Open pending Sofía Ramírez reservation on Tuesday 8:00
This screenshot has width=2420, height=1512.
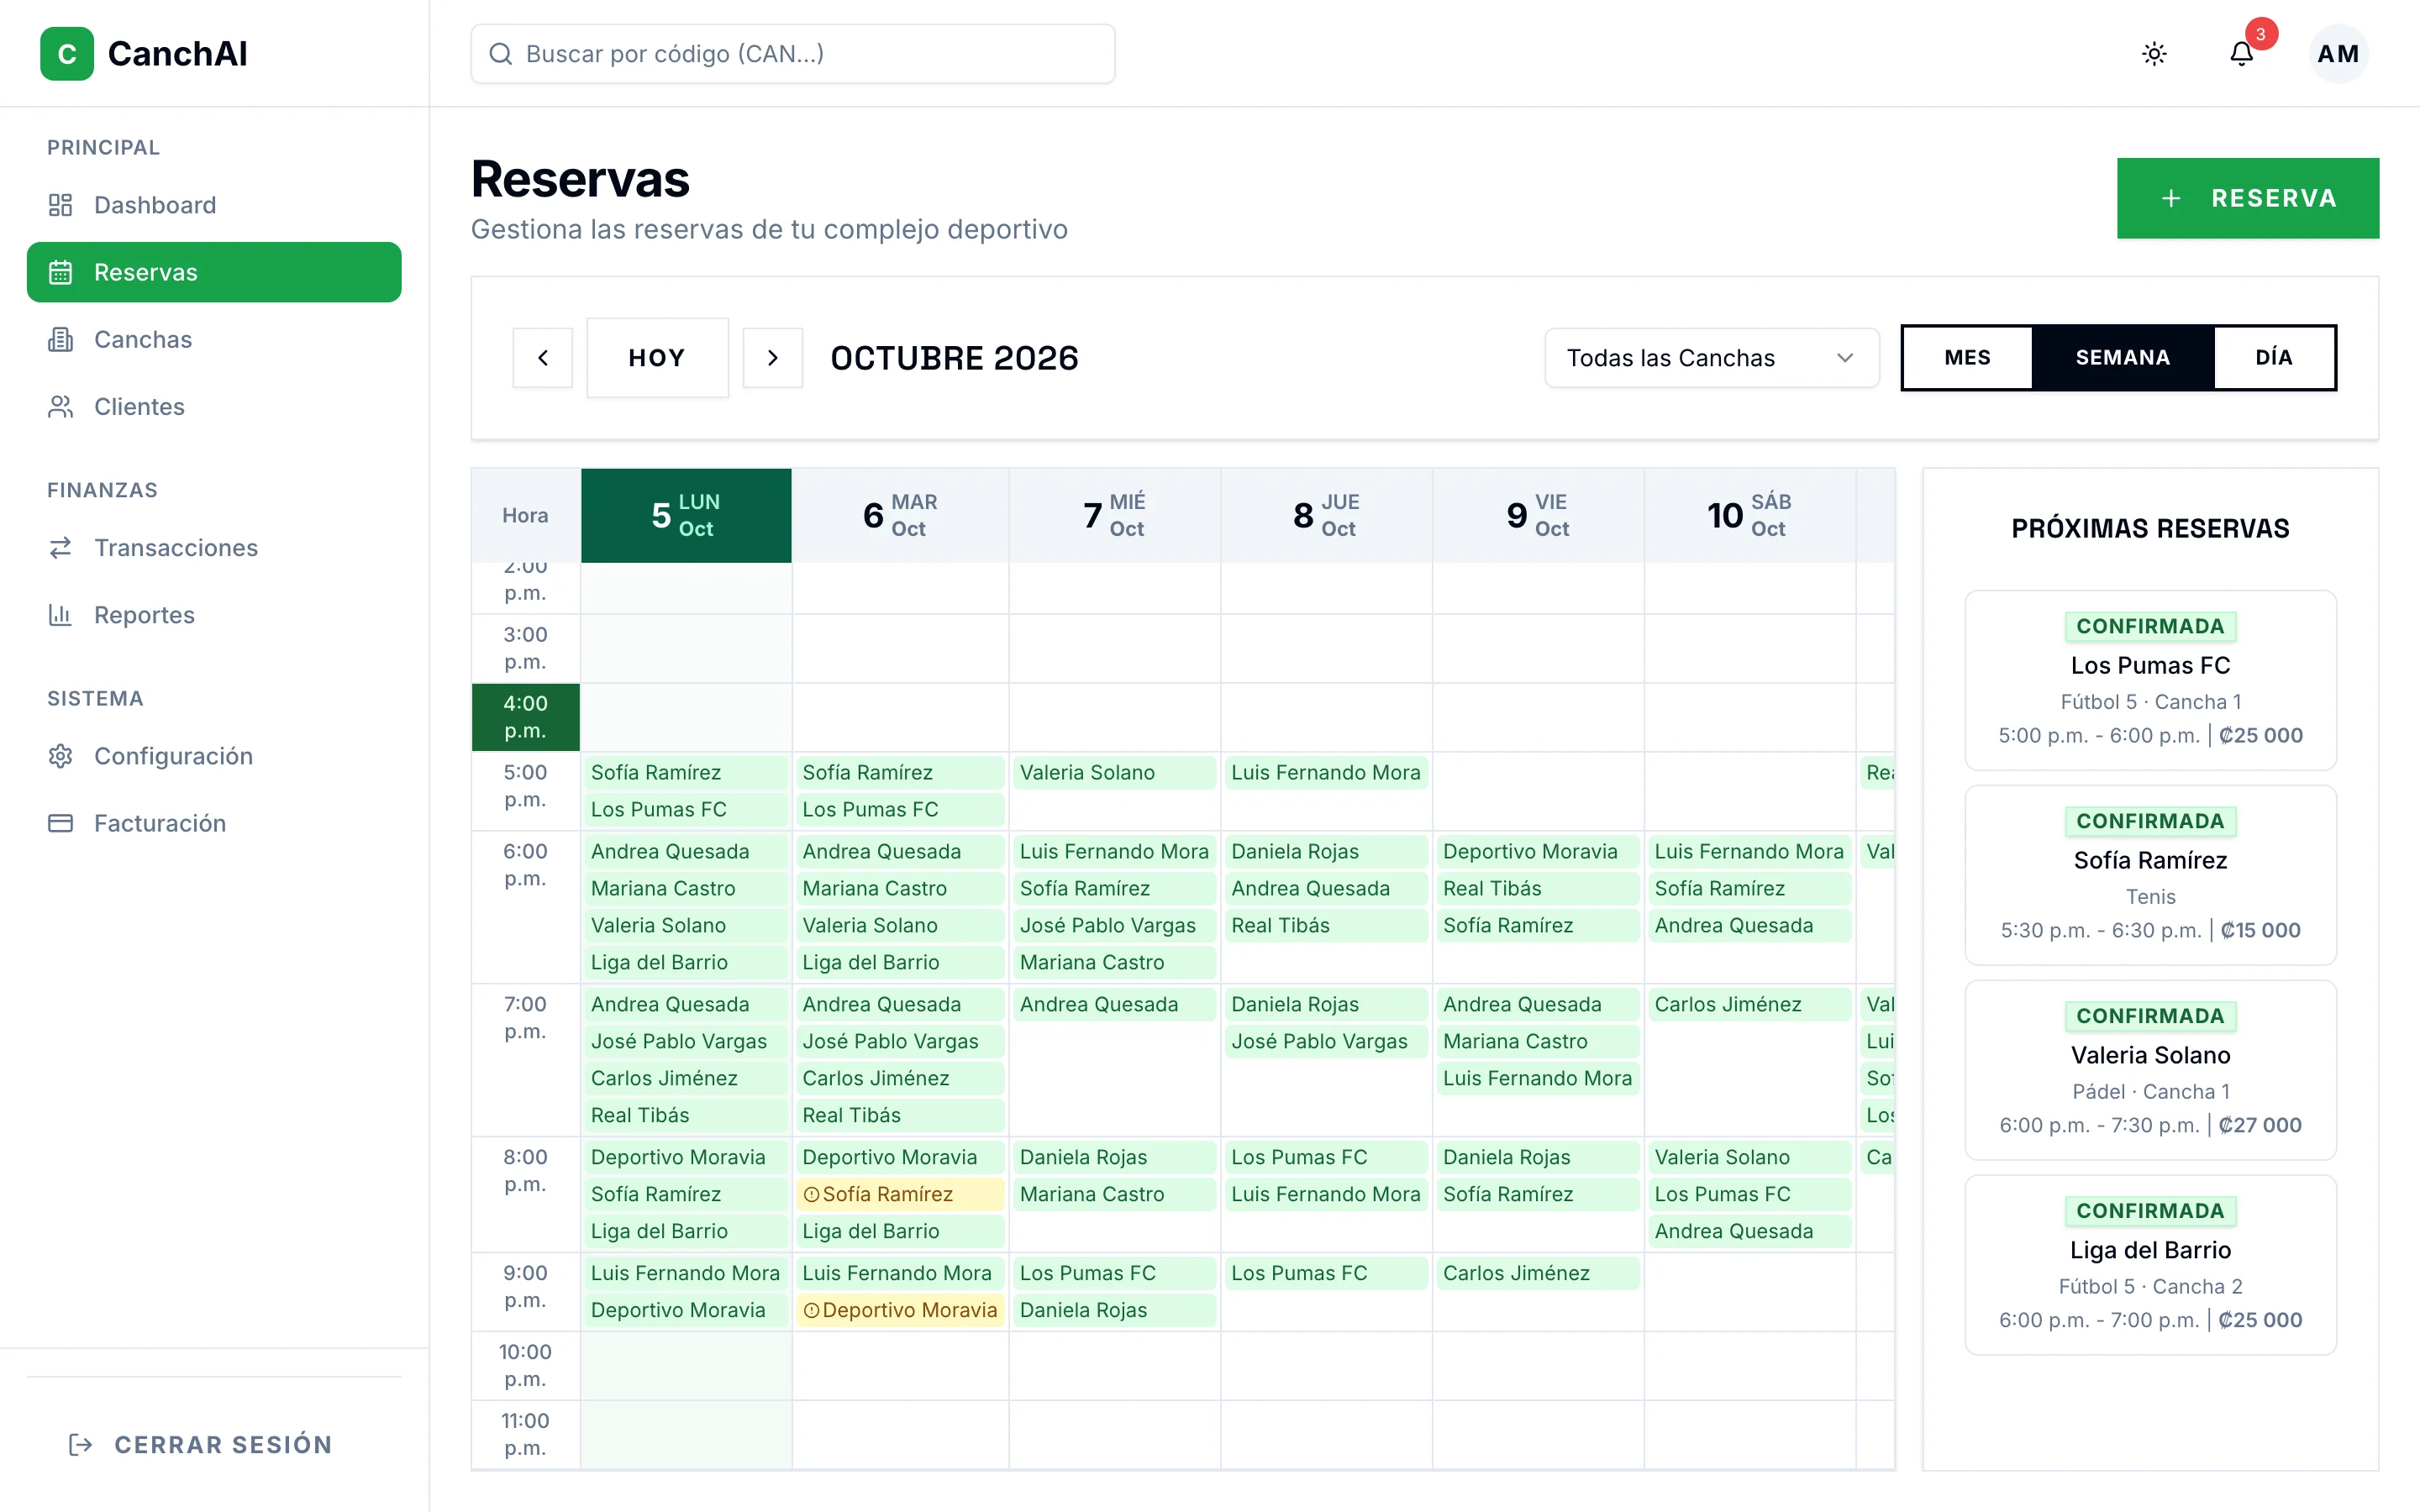click(x=900, y=1194)
